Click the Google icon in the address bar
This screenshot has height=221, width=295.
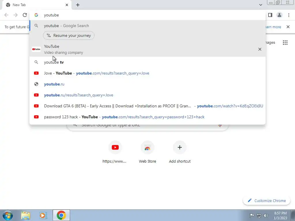36,15
